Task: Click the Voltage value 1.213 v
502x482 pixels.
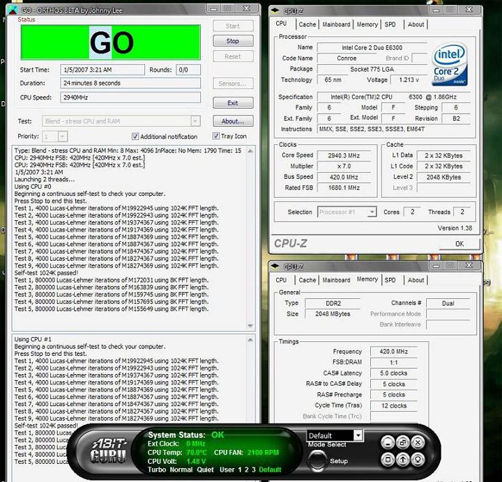Action: click(409, 79)
